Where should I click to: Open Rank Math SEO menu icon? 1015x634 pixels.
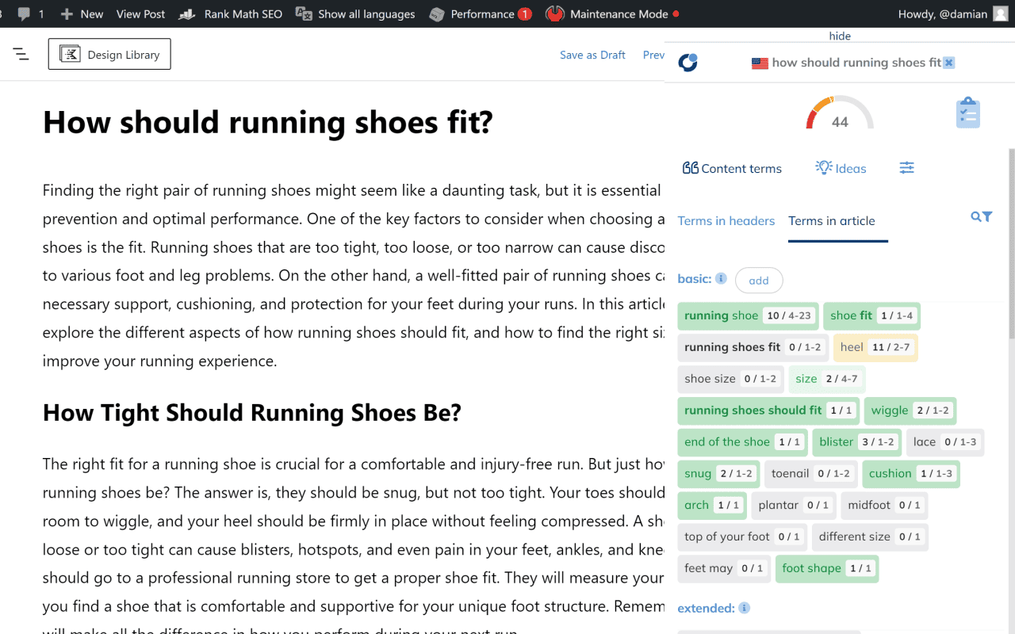[x=187, y=13]
